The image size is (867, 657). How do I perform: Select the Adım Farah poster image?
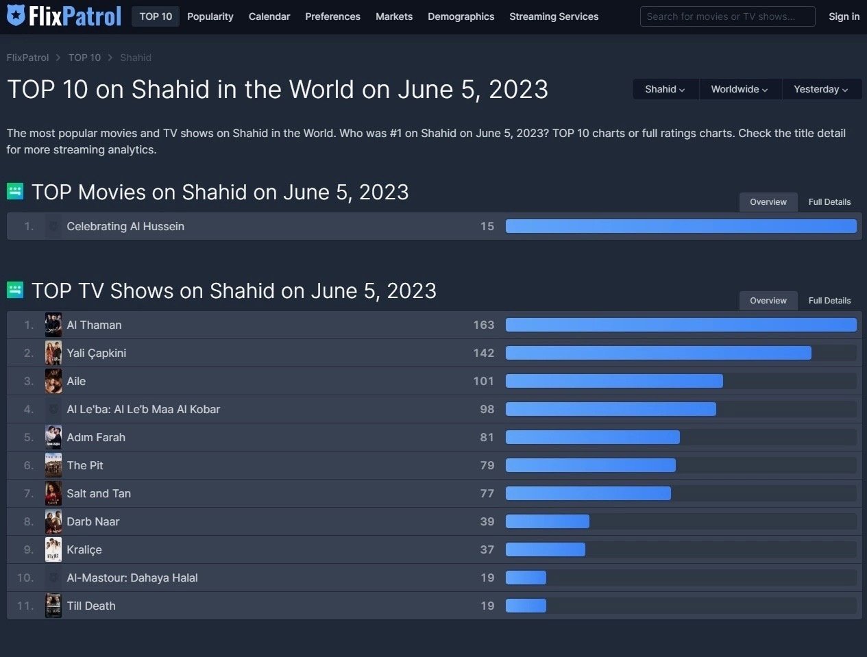tap(53, 437)
